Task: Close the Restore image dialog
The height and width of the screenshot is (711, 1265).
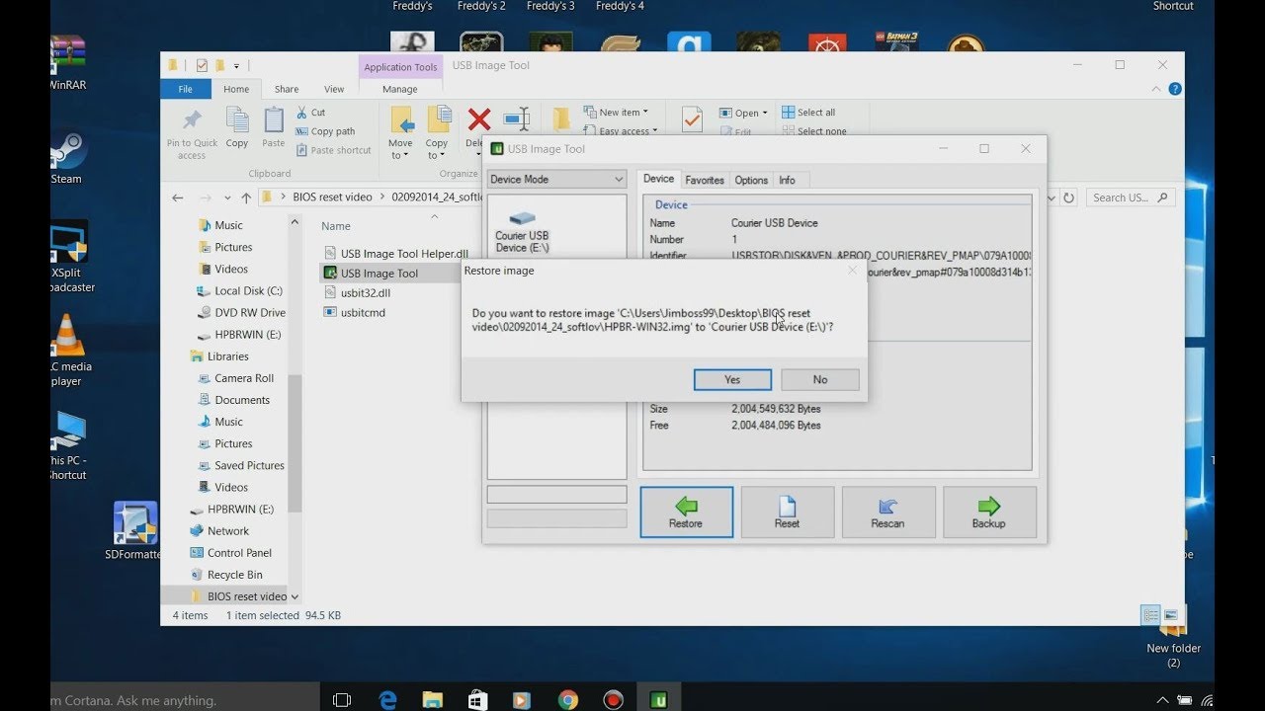Action: tap(852, 270)
